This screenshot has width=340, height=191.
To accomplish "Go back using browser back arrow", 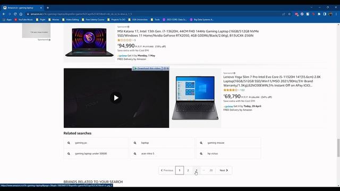I will pyautogui.click(x=4, y=14).
